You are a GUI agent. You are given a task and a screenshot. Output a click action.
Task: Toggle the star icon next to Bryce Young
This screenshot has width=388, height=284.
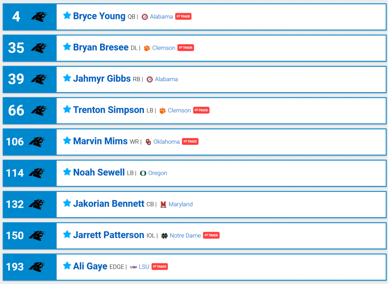pos(67,16)
